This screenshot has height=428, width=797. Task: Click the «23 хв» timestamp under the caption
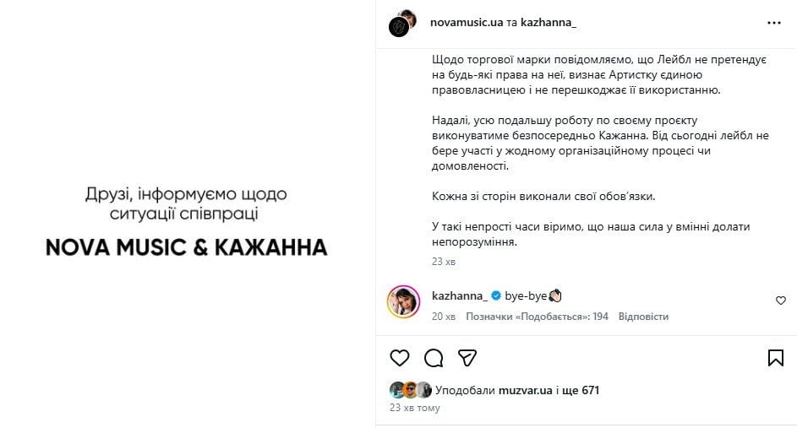coord(443,263)
